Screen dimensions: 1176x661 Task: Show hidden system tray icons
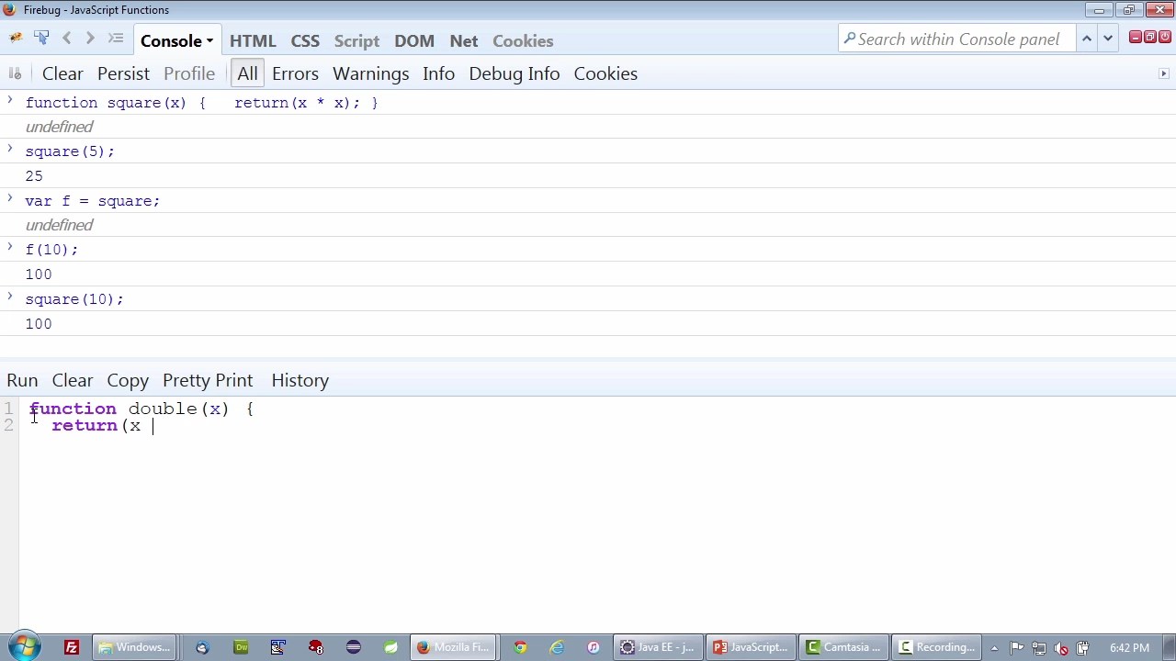[x=994, y=648]
